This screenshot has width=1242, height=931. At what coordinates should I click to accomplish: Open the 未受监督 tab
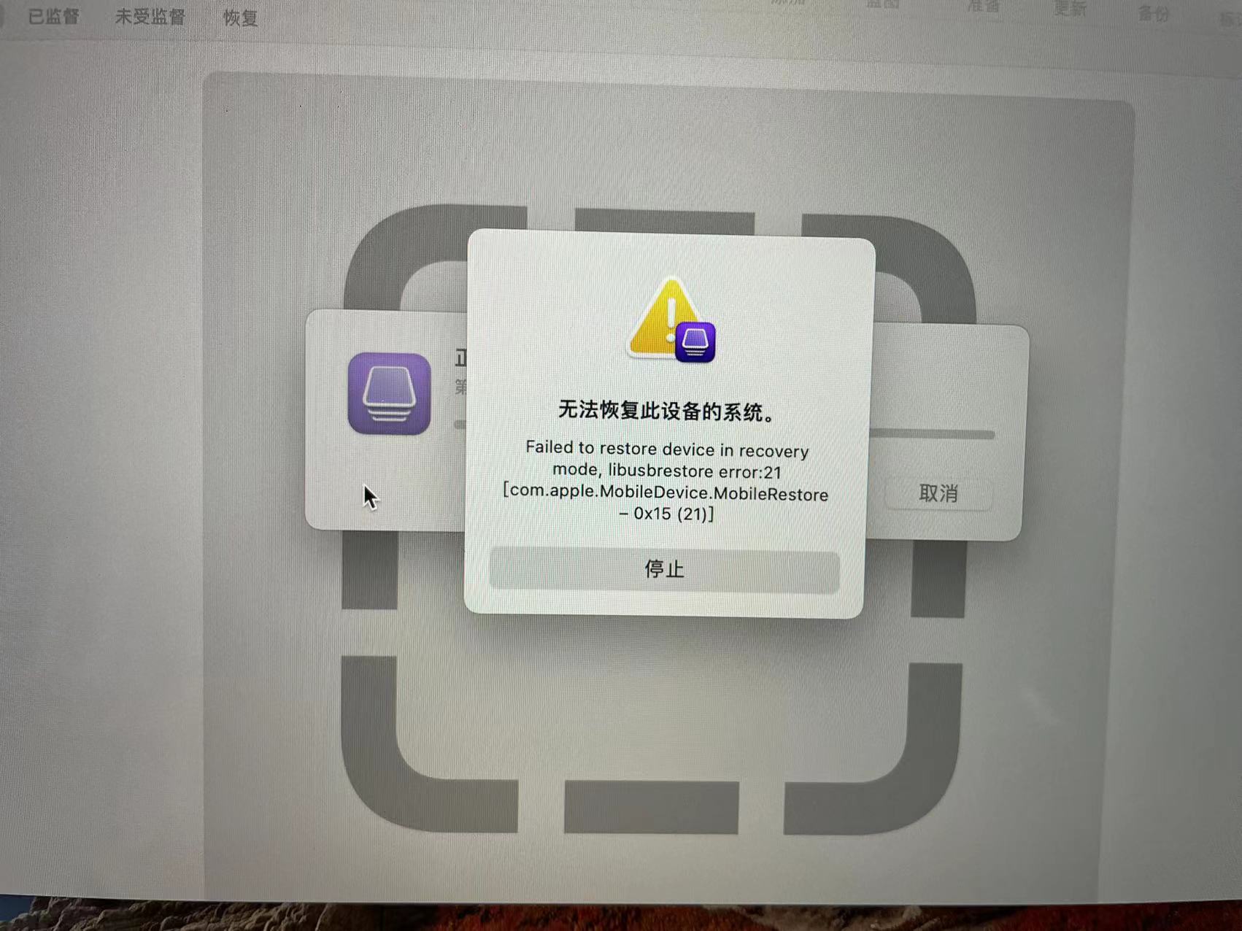[x=150, y=17]
